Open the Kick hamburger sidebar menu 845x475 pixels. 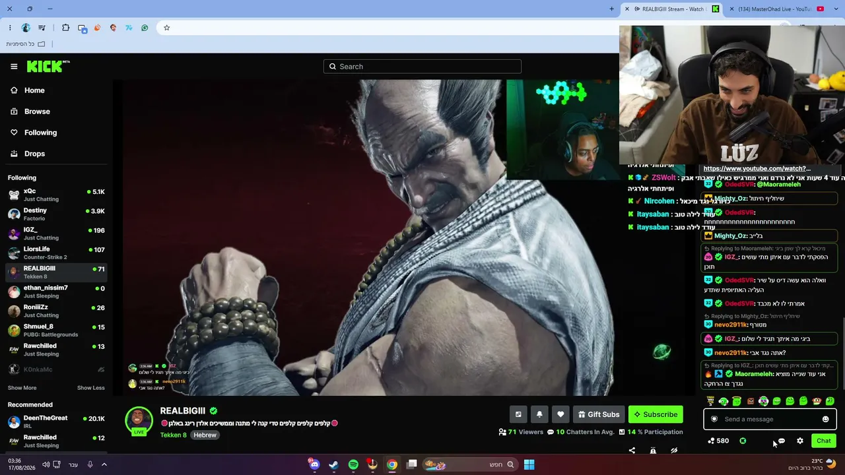(x=14, y=66)
